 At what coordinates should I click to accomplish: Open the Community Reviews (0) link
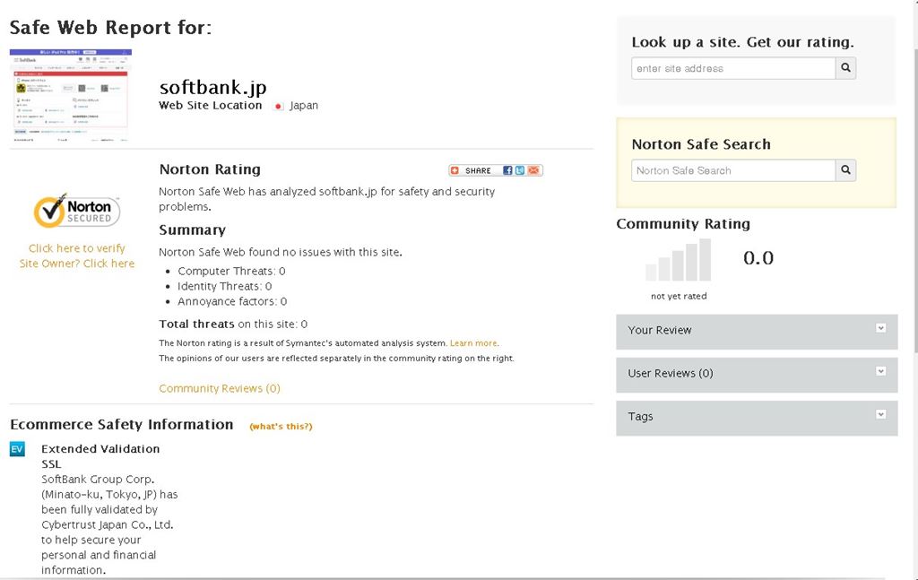pyautogui.click(x=220, y=388)
